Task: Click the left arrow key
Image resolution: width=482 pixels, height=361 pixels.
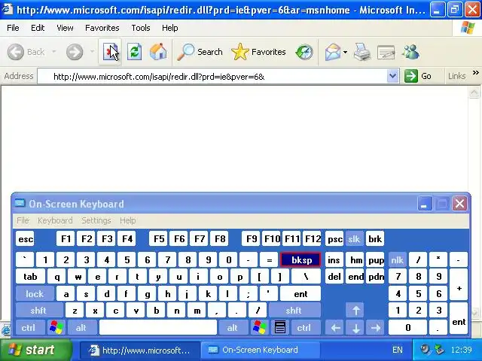Action: pyautogui.click(x=335, y=328)
